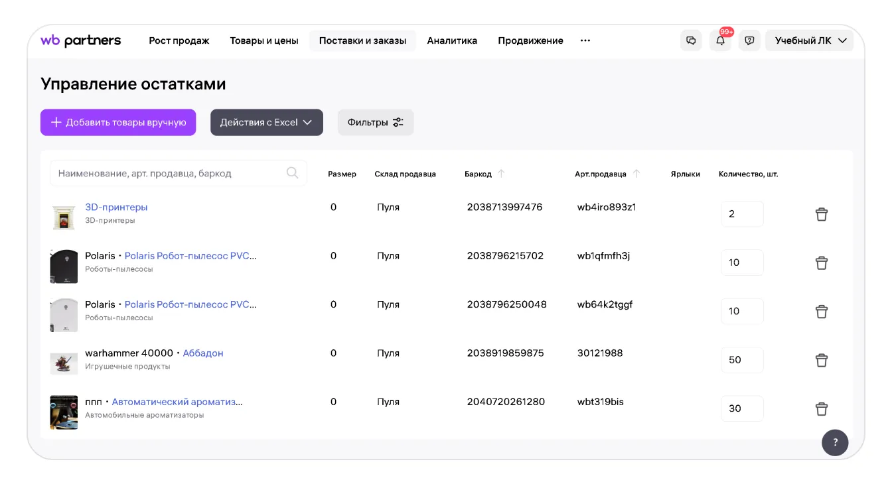Image resolution: width=892 pixels, height=484 pixels.
Task: Open the Учебный ЛК account dropdown
Action: click(810, 40)
